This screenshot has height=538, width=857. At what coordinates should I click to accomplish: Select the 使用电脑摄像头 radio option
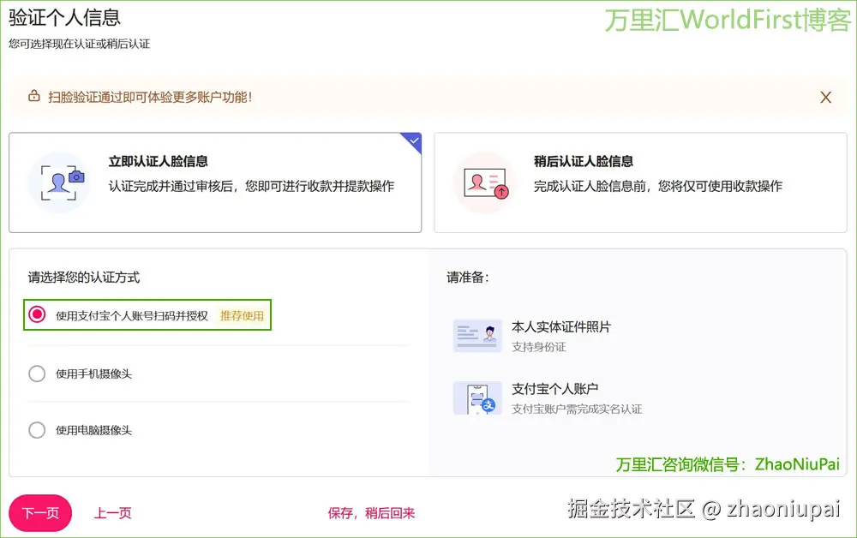37,430
